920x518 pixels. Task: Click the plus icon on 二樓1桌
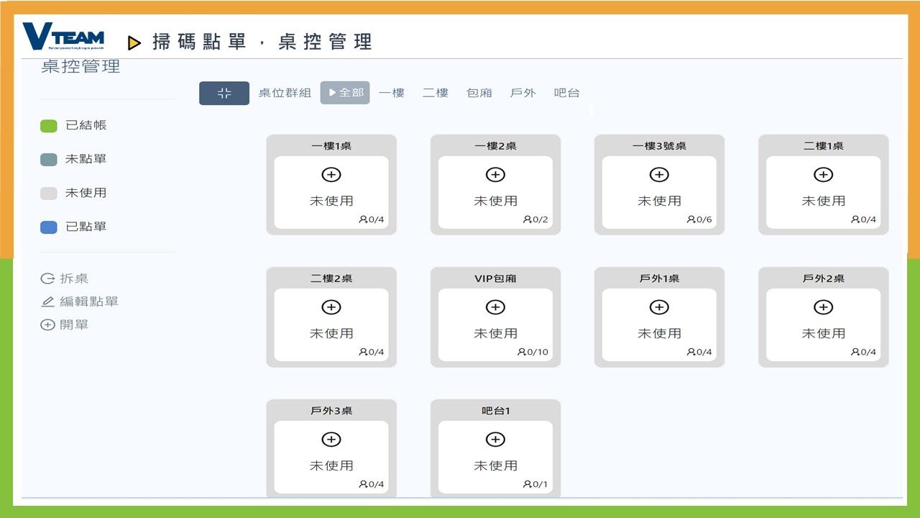click(822, 174)
